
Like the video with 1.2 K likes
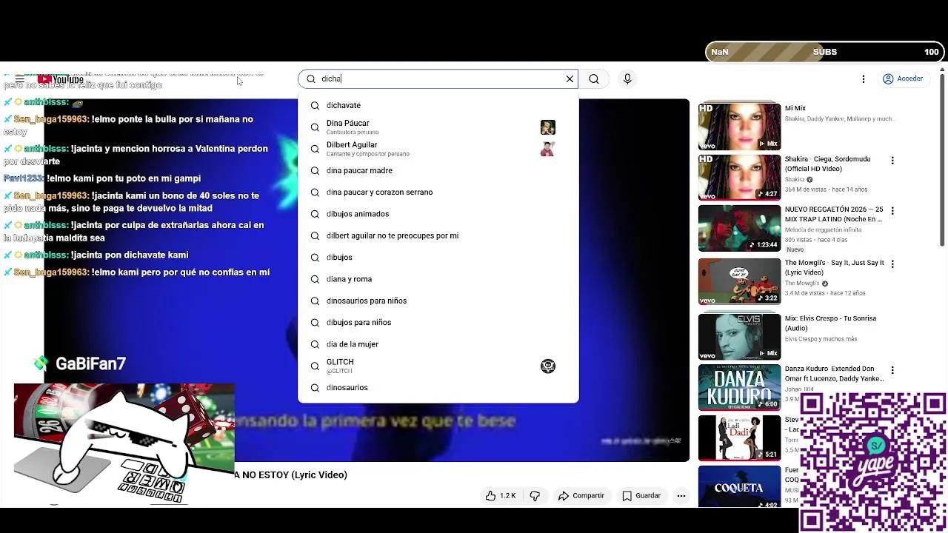coord(501,496)
